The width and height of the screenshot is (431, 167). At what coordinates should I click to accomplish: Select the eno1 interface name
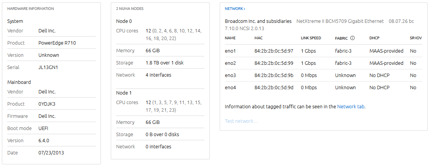pyautogui.click(x=230, y=51)
